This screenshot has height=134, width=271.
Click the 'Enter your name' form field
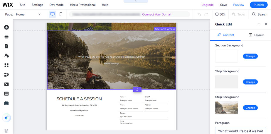pyautogui.click(x=131, y=100)
